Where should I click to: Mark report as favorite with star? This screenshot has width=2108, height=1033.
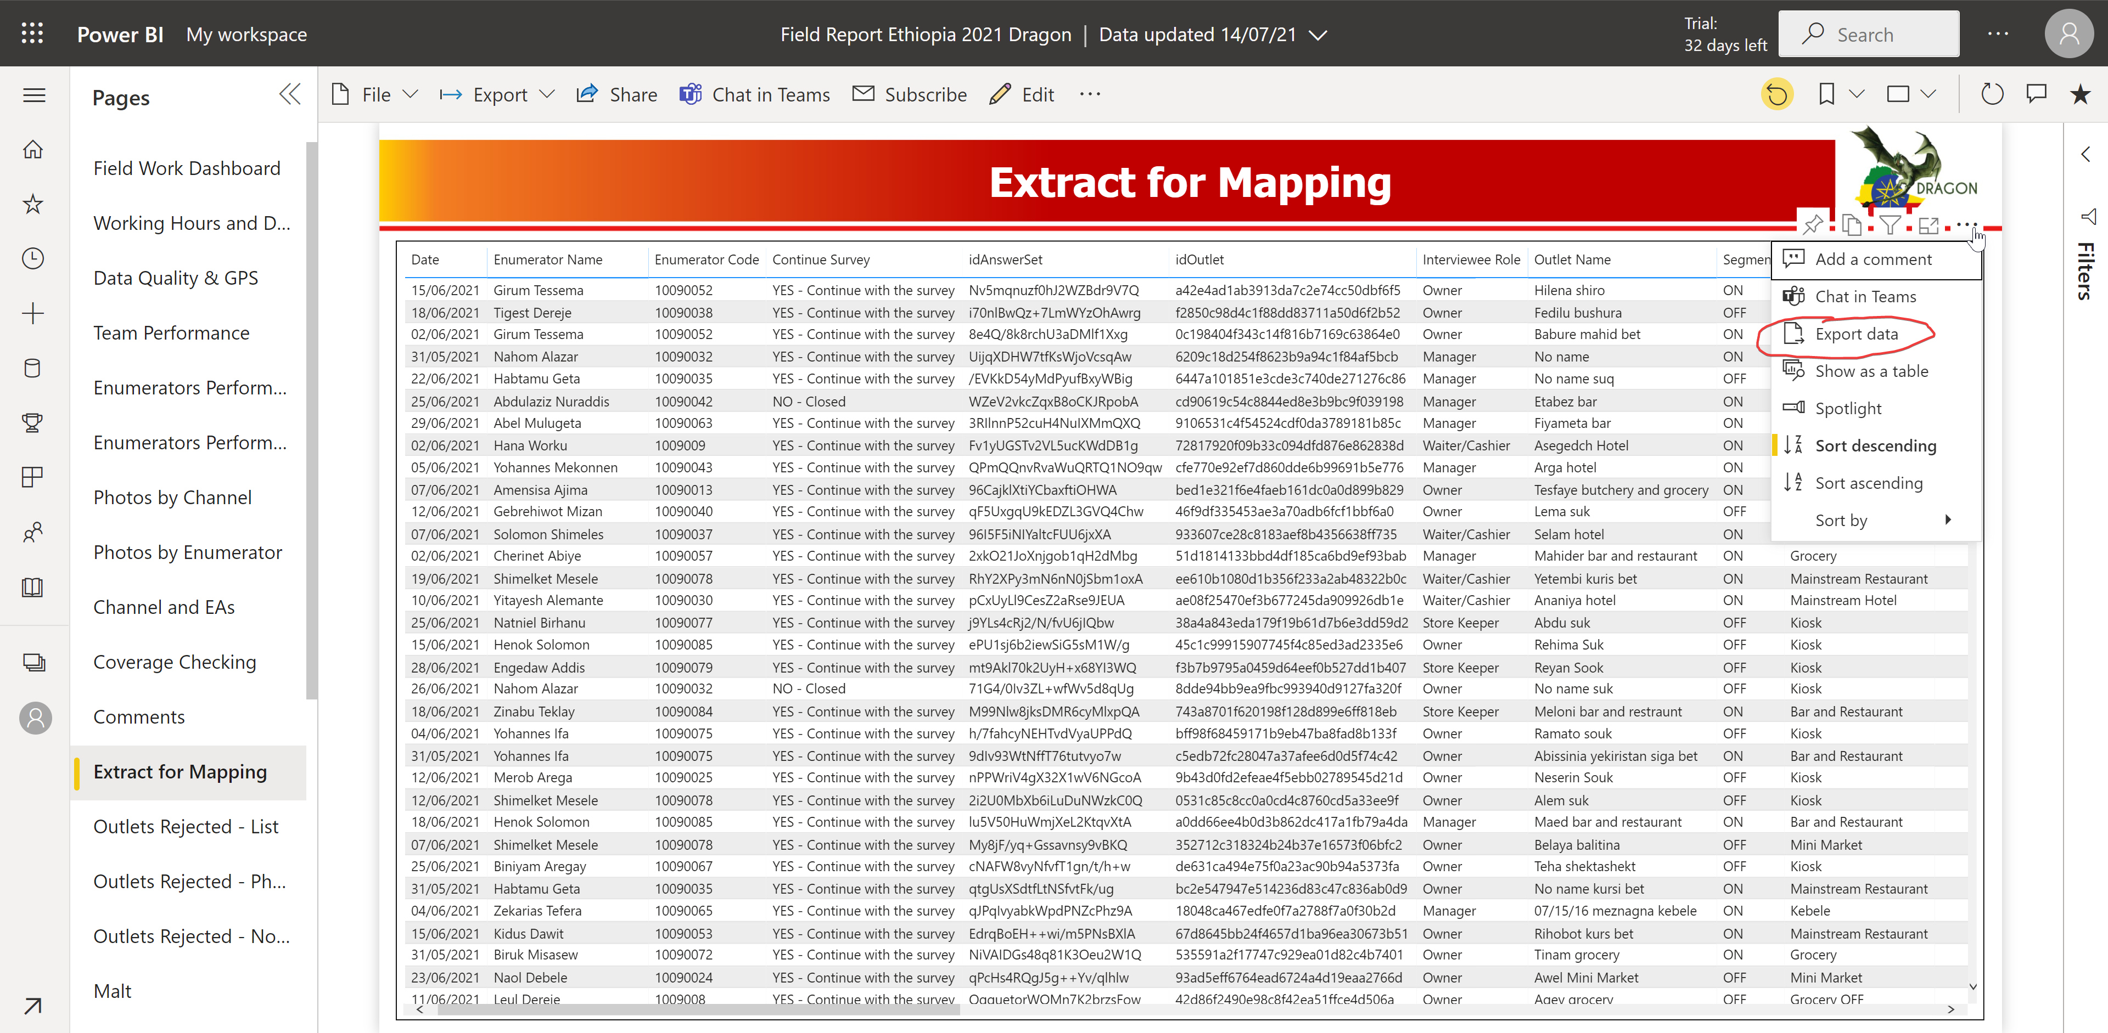tap(2079, 95)
